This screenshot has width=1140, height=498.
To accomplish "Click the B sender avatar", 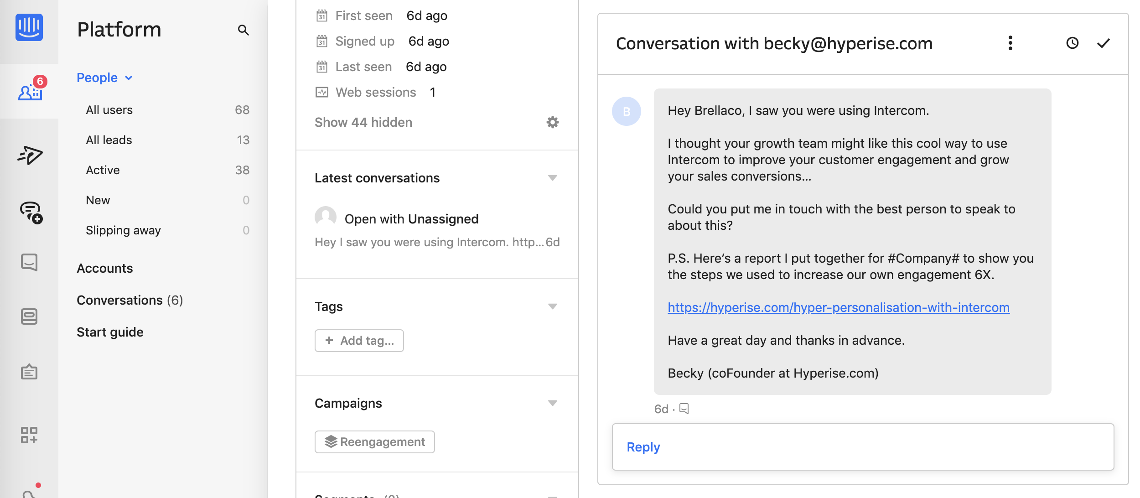I will (627, 111).
